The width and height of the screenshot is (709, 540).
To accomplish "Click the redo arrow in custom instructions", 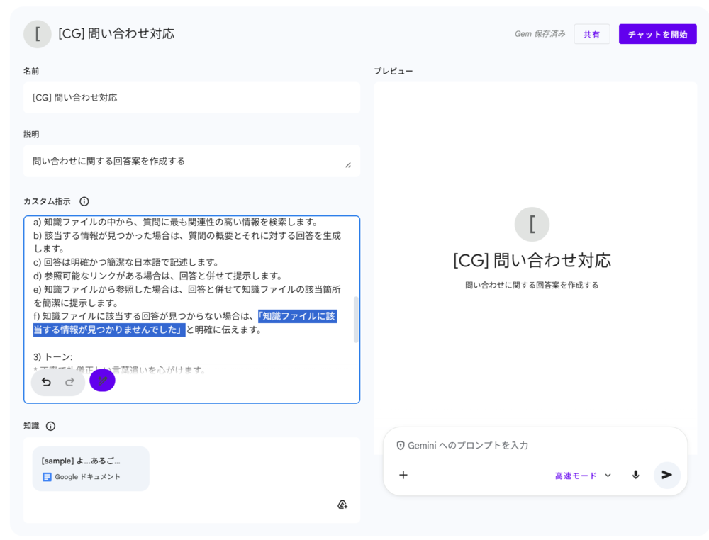I will 69,382.
